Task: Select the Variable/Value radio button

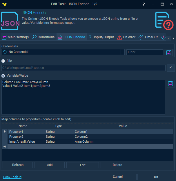Action: point(3,76)
